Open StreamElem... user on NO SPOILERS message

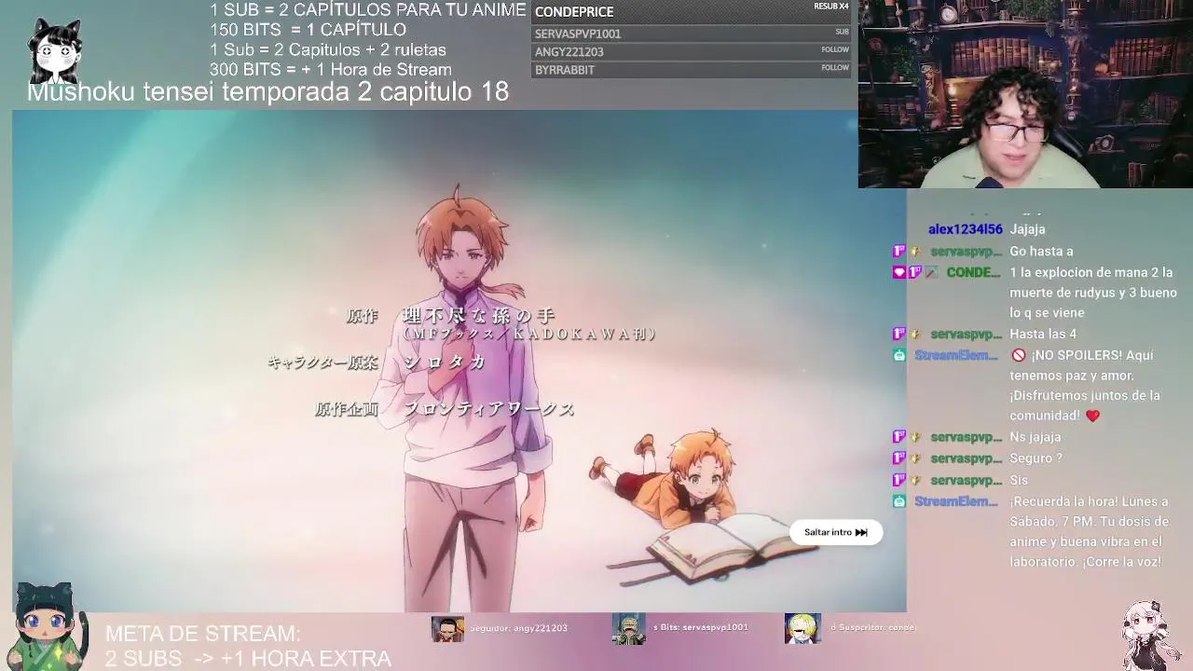coord(956,356)
